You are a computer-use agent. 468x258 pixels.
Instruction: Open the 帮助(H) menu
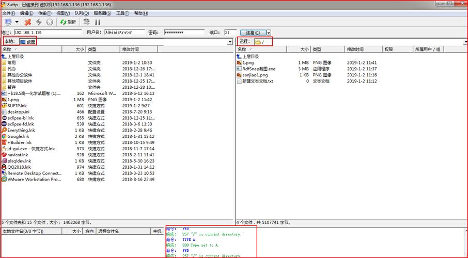click(141, 13)
